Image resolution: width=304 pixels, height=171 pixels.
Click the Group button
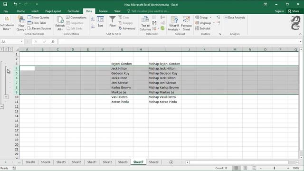click(x=201, y=18)
